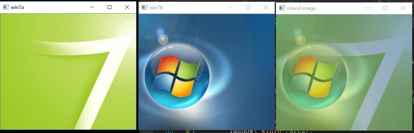Minimize the win7a window
Screen dimensions: 414x133
tap(92, 7)
